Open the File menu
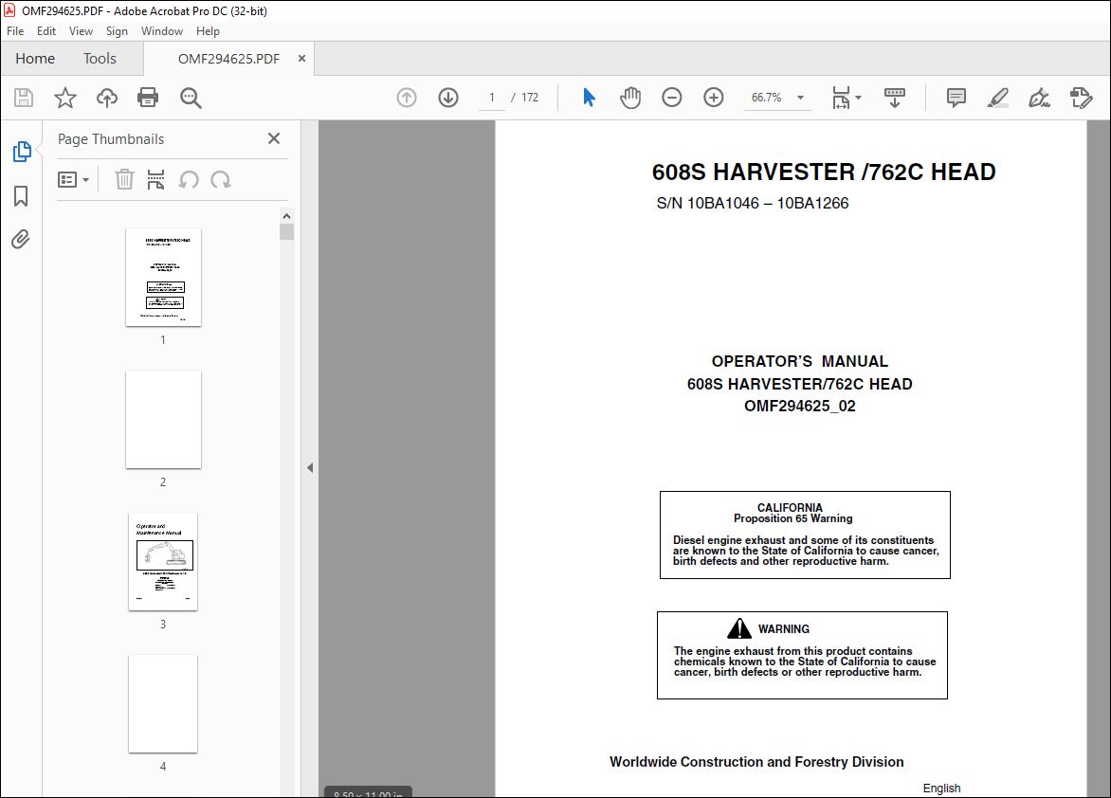The width and height of the screenshot is (1111, 798). 15,30
